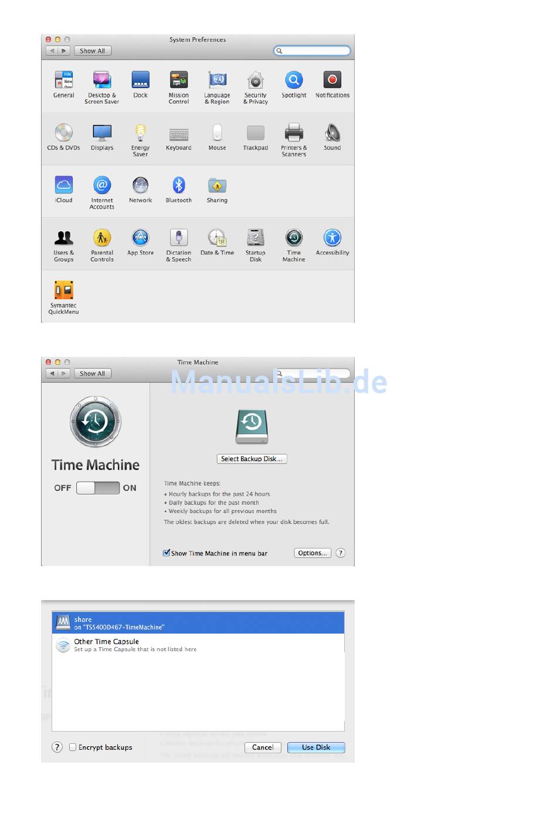Open Security & Privacy preferences
The height and width of the screenshot is (826, 557).
(x=256, y=87)
